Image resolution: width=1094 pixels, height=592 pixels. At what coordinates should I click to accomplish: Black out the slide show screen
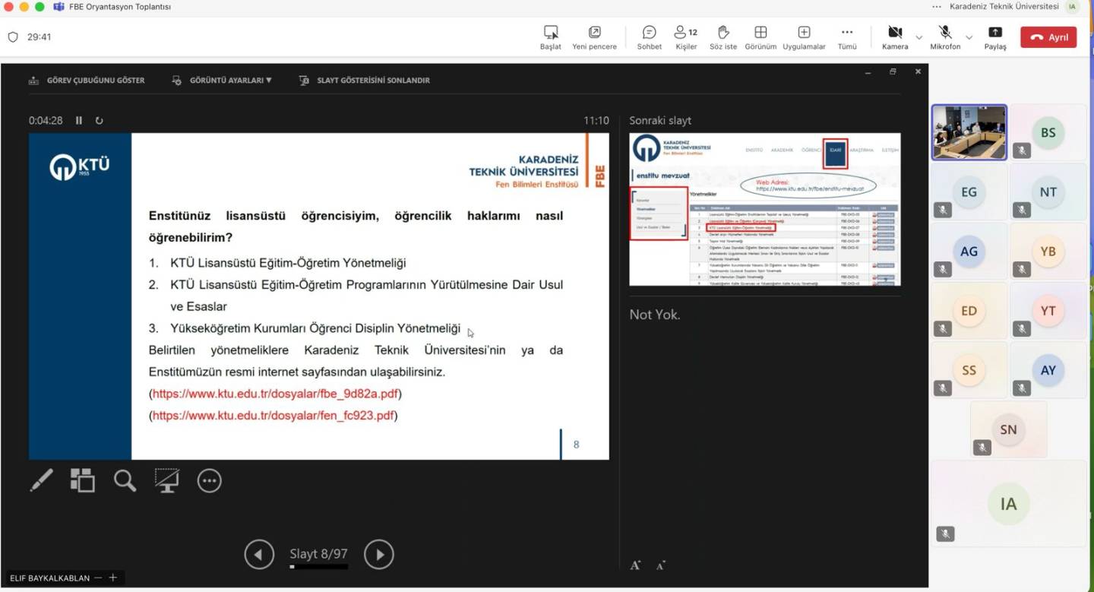pyautogui.click(x=166, y=480)
